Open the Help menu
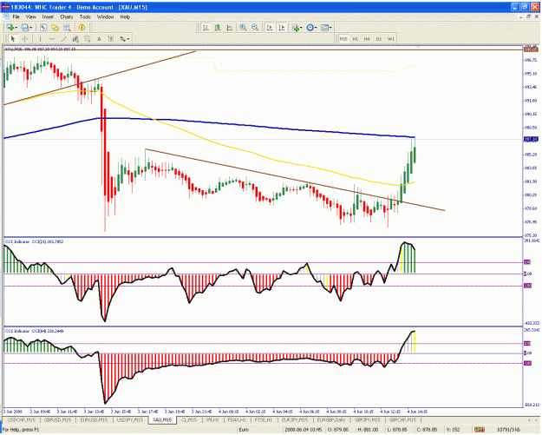The image size is (542, 435). [125, 16]
